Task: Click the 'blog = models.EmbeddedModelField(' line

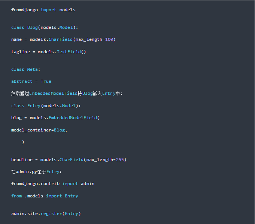Action: click(x=55, y=118)
